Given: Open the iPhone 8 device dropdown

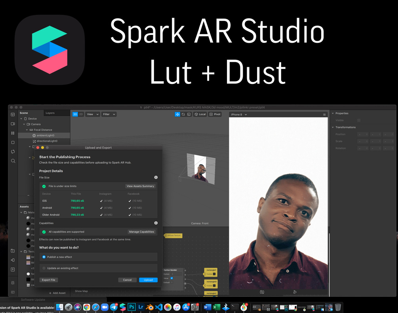Looking at the screenshot, I should pos(239,115).
